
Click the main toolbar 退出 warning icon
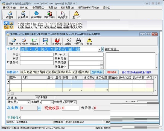pos(76,15)
